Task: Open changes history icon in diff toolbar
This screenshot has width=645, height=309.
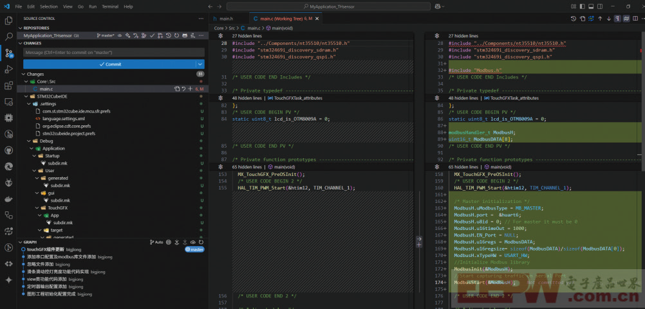Action: pos(574,19)
